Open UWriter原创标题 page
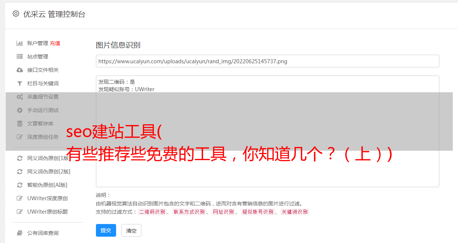Viewport: 458px width, 243px height. pos(47,212)
